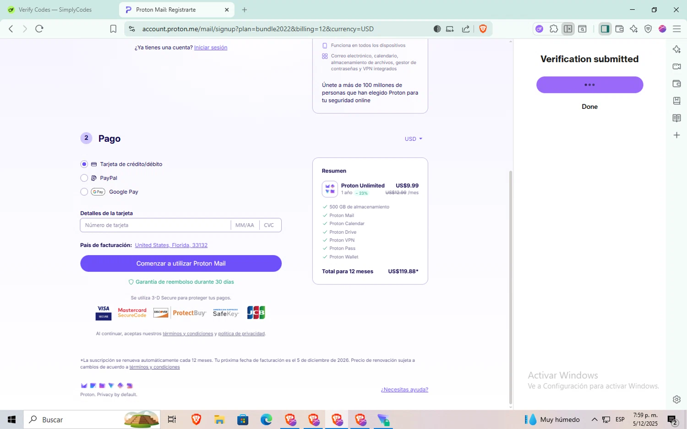687x429 pixels.
Task: Open File Explorer from the taskbar
Action: [x=219, y=419]
